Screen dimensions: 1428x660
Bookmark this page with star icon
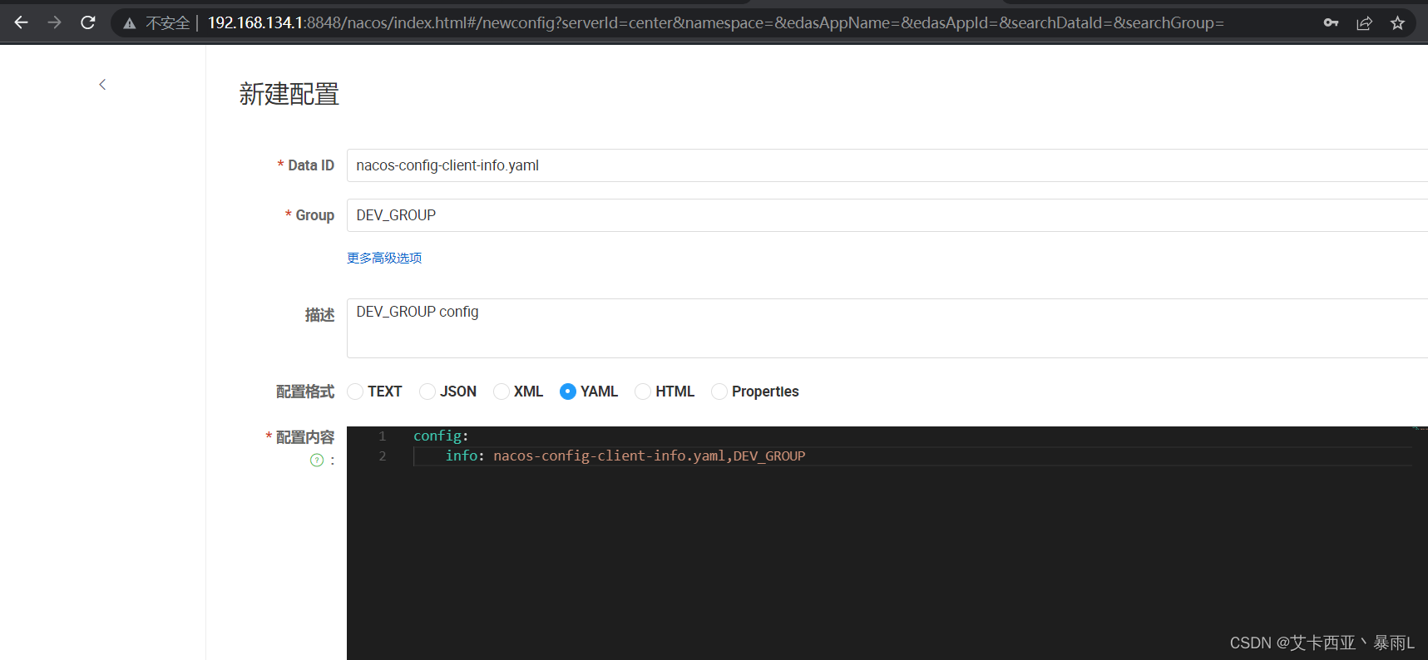pos(1397,22)
